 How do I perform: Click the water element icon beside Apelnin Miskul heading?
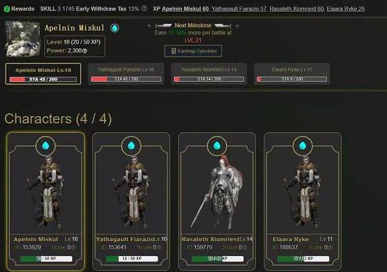click(x=115, y=28)
